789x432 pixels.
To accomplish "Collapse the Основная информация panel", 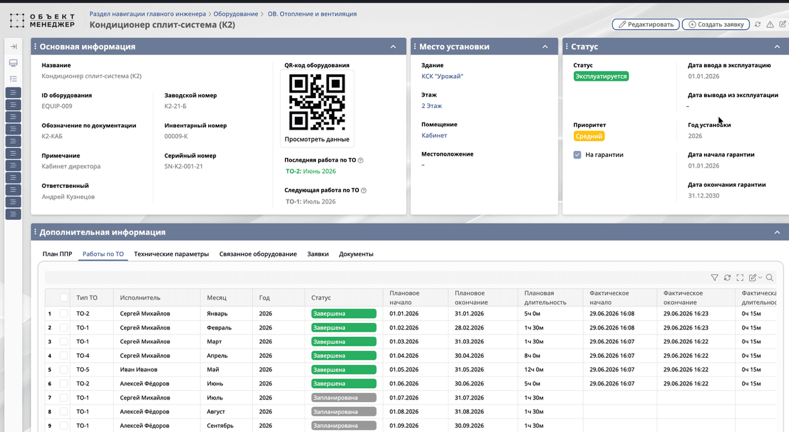I will click(x=393, y=47).
